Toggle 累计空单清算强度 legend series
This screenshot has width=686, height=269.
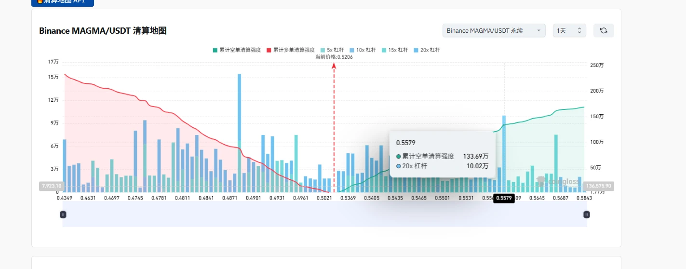click(237, 50)
